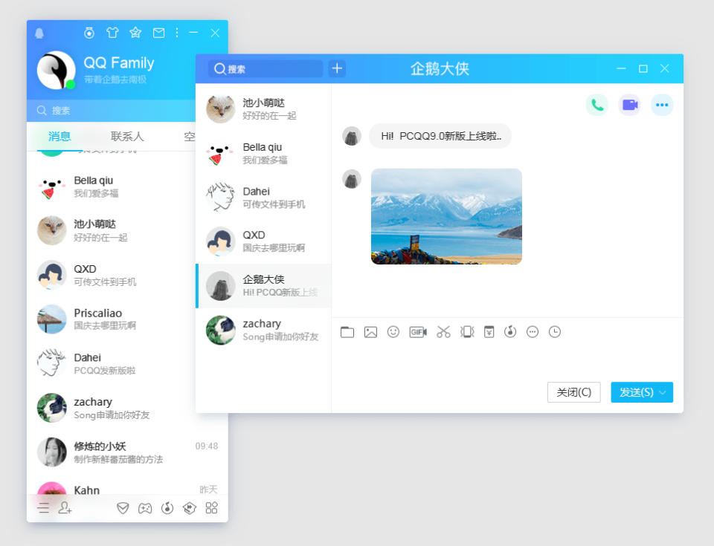Select the screenshot scissors tool
Image resolution: width=714 pixels, height=546 pixels.
[443, 332]
